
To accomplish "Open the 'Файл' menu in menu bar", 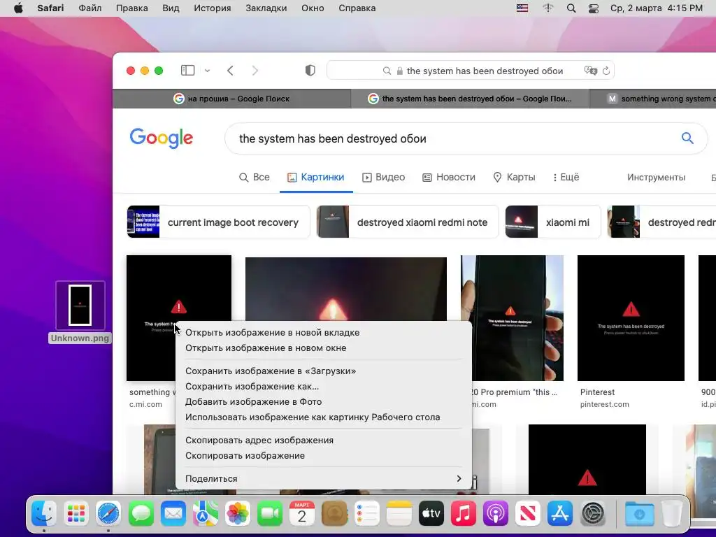I will coord(90,8).
